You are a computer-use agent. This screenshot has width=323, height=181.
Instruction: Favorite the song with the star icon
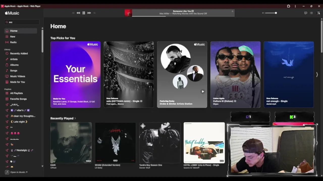click(x=232, y=11)
